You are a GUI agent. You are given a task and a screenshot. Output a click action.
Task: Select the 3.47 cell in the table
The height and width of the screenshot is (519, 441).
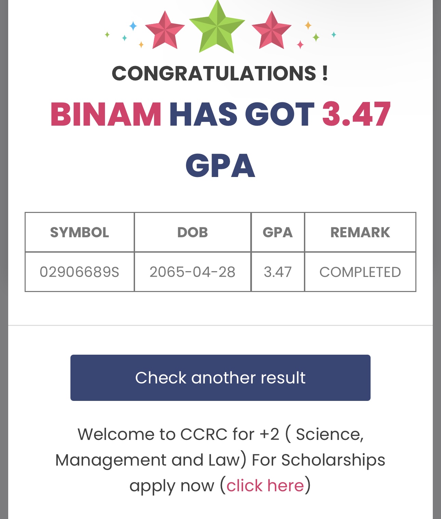coord(278,272)
